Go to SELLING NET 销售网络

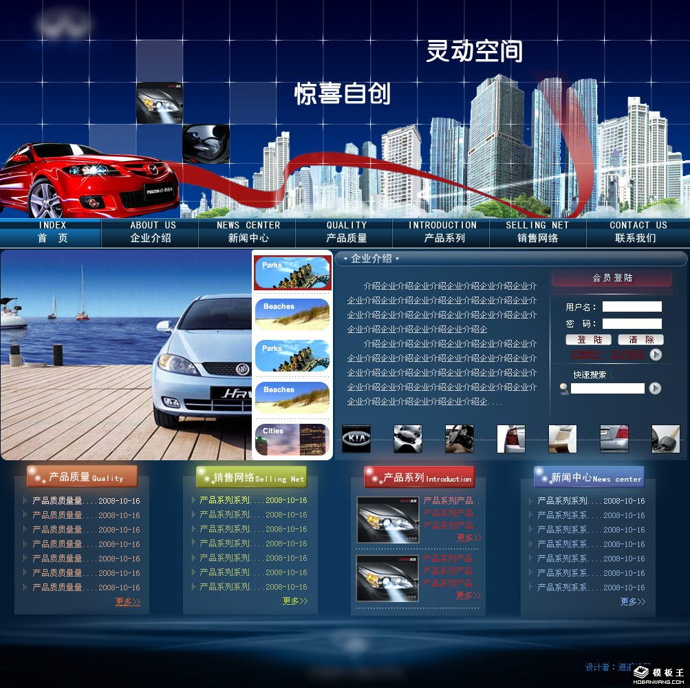tap(537, 232)
